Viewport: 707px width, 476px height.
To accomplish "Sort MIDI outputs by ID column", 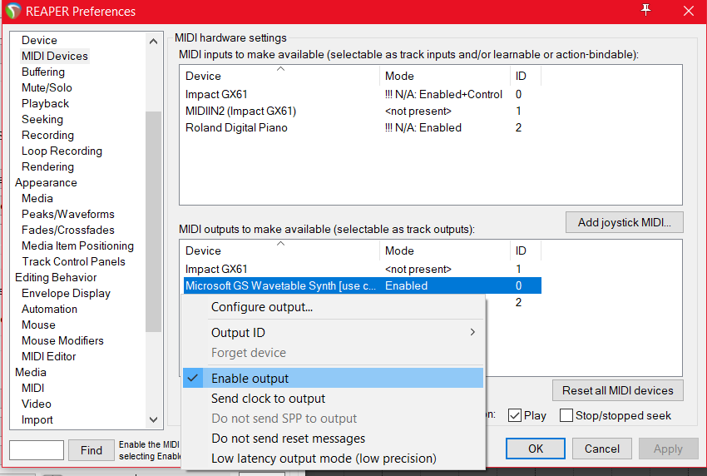I will point(526,250).
